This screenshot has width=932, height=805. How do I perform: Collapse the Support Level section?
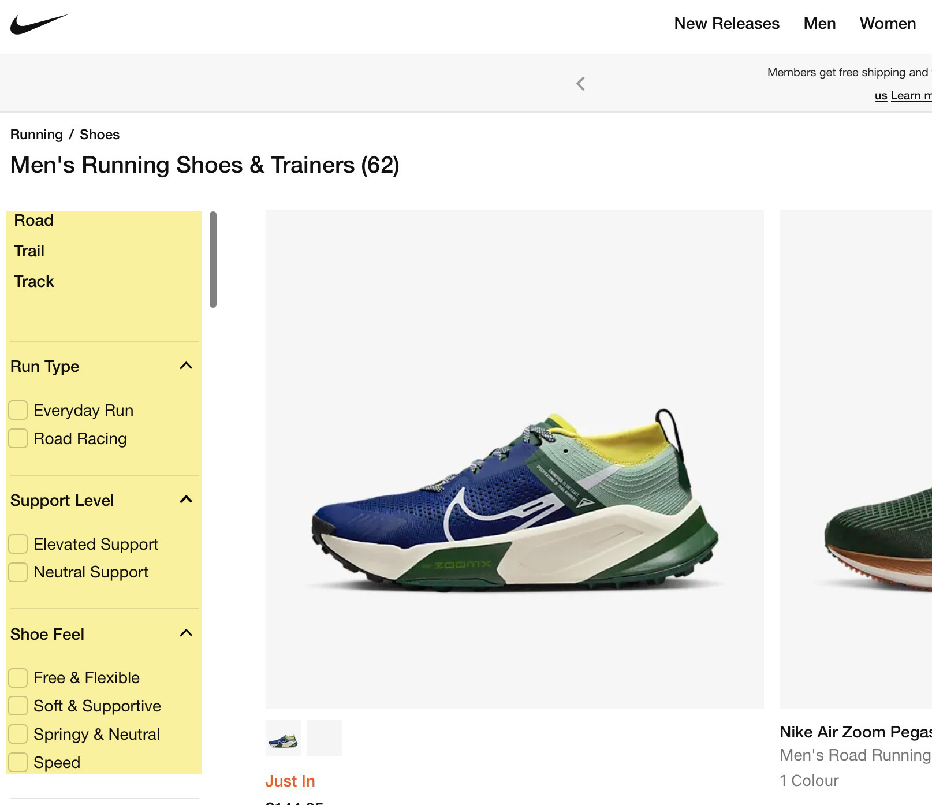point(185,499)
